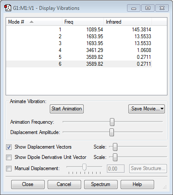Open the Save Movie dropdown arrow

(x=162, y=109)
